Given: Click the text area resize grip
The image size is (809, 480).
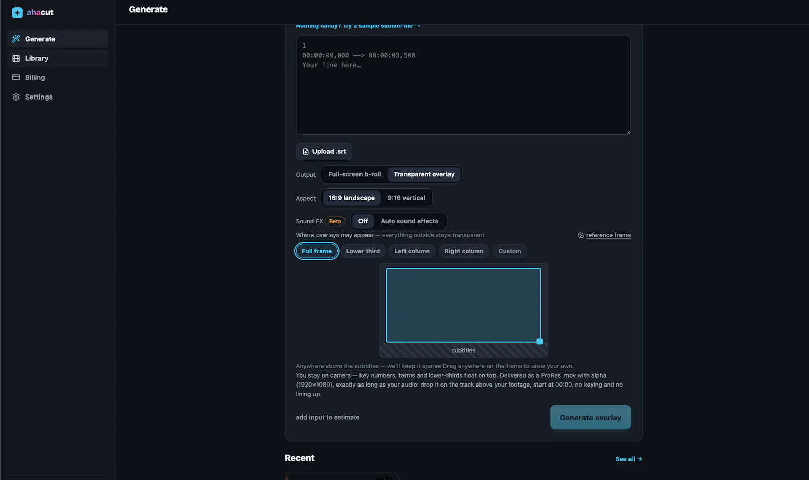Looking at the screenshot, I should click(x=628, y=132).
